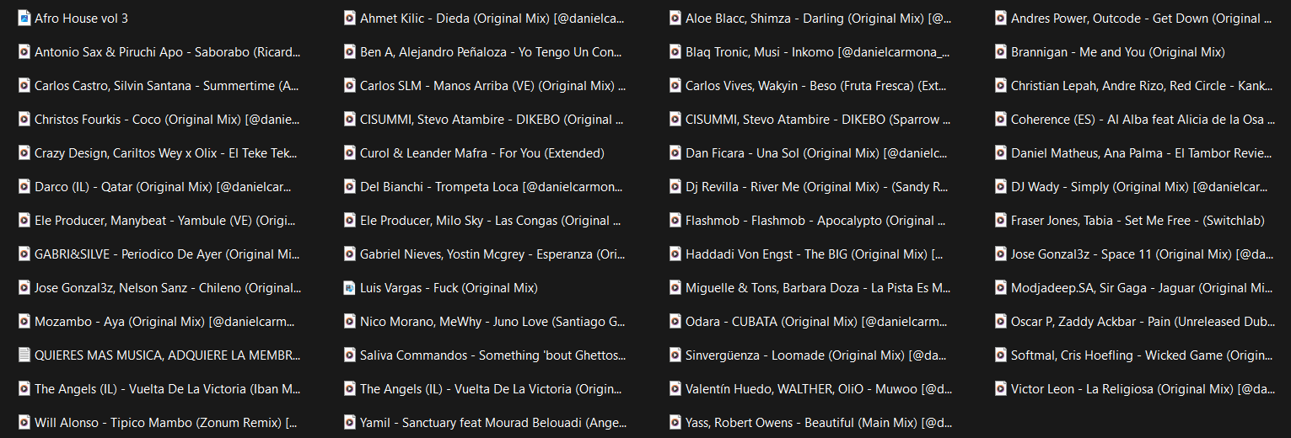Click the QUIERES MAS MUSICA text document icon
This screenshot has width=1291, height=438.
click(24, 355)
